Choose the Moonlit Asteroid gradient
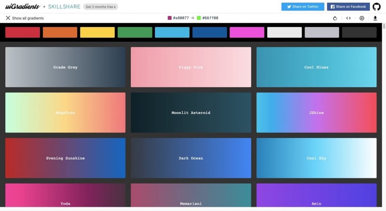 (x=191, y=113)
